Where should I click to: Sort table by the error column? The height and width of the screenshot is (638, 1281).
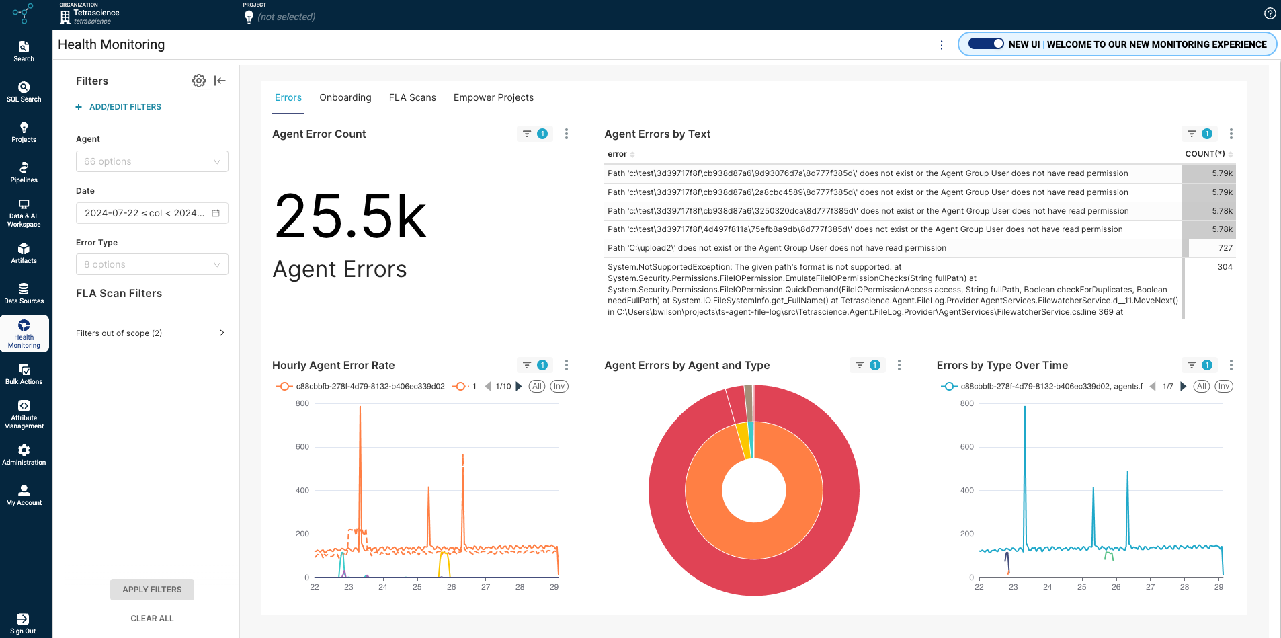click(621, 154)
